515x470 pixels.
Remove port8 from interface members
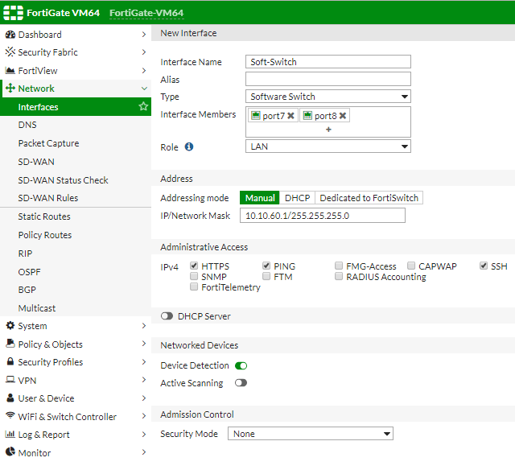[x=343, y=116]
